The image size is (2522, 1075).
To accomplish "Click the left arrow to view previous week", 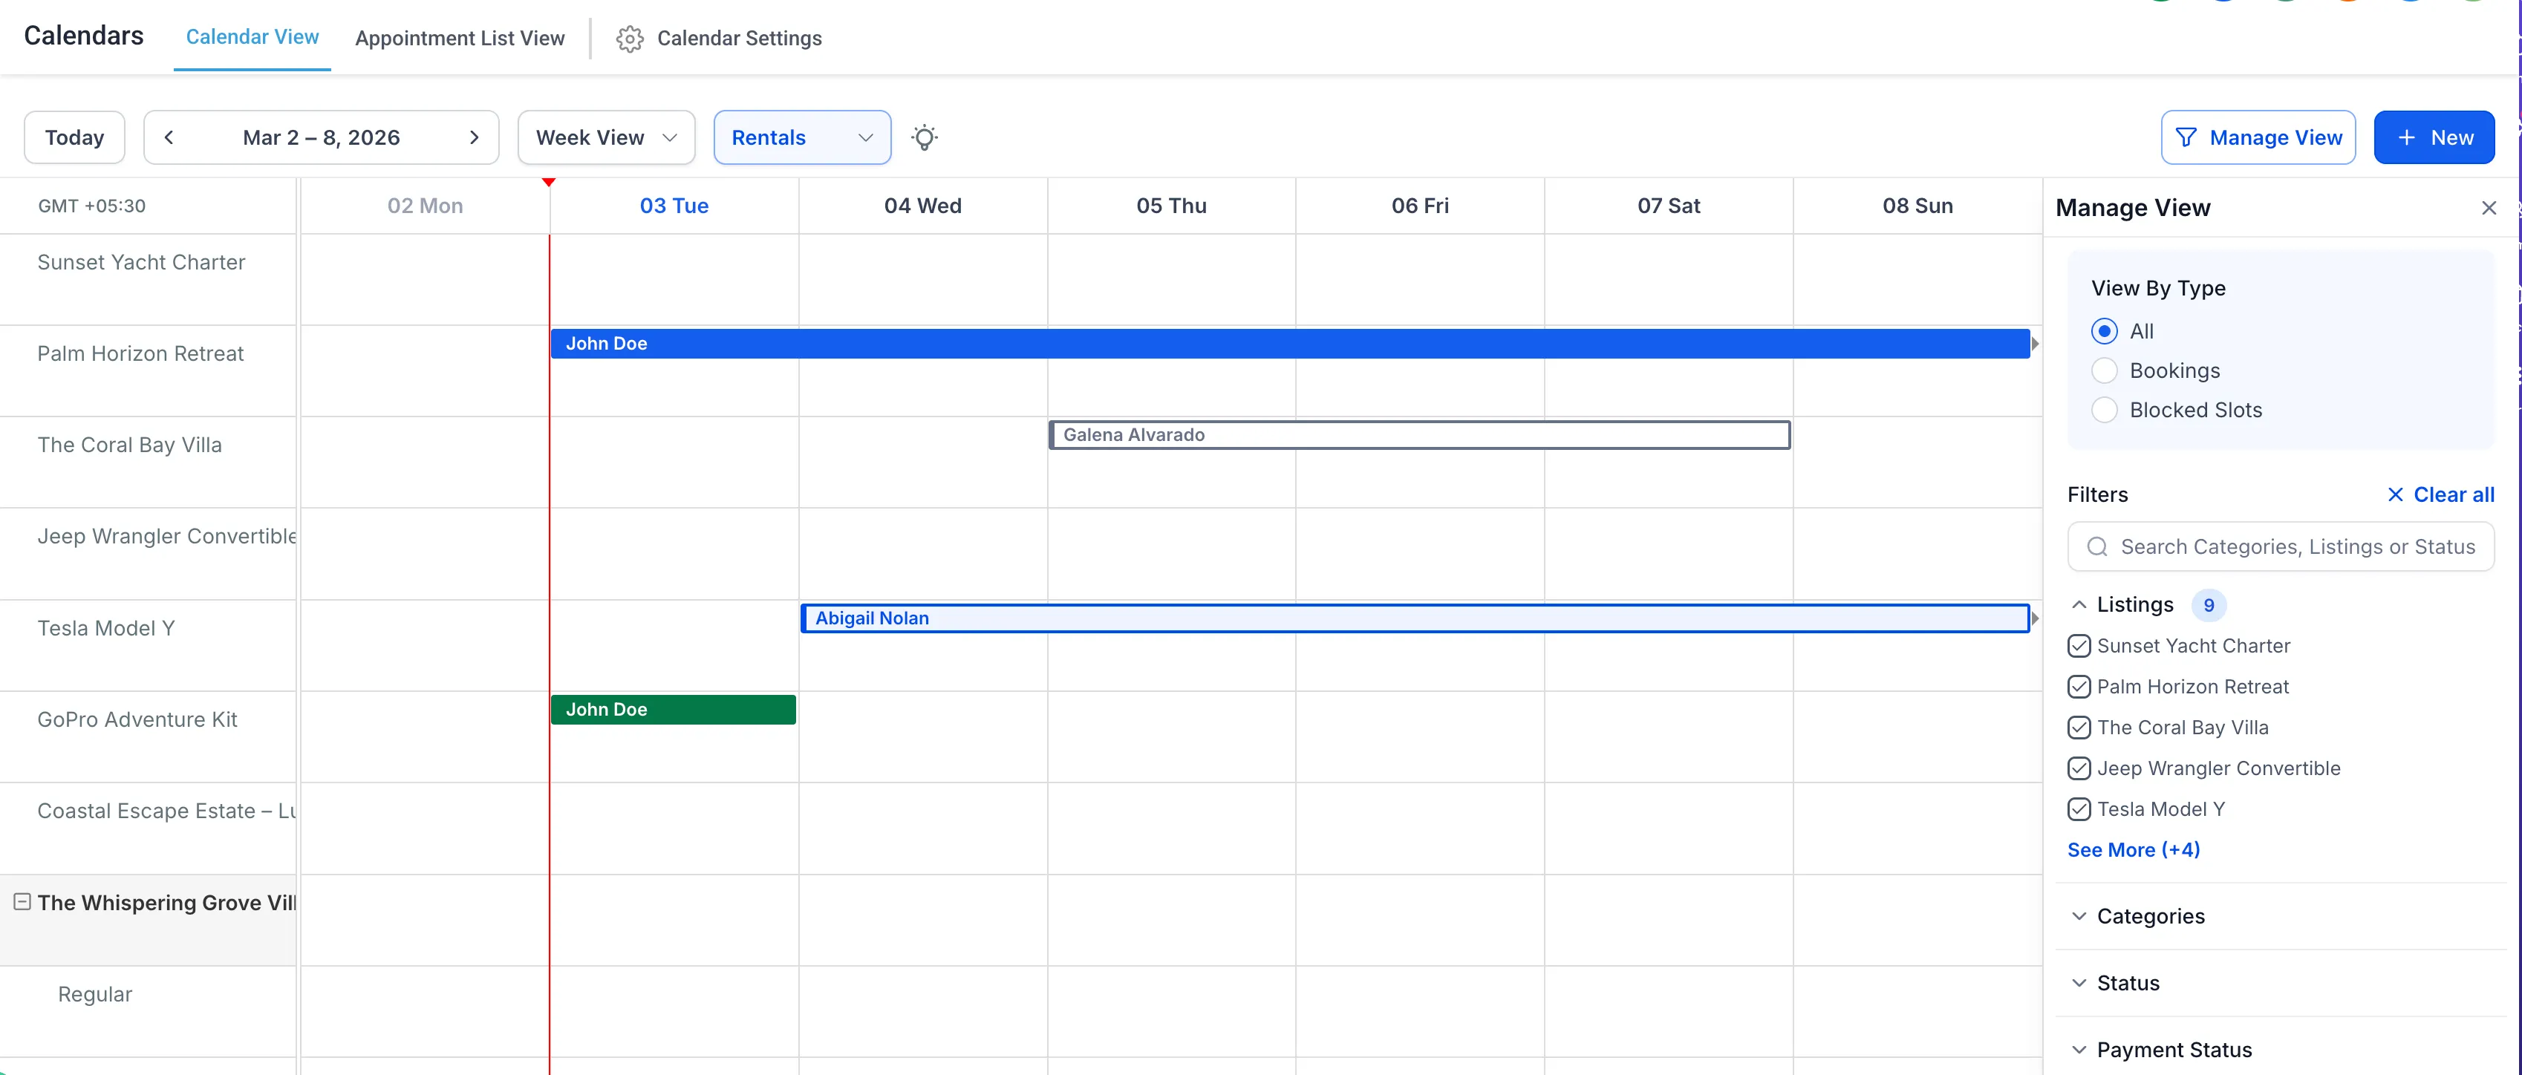I will 169,137.
